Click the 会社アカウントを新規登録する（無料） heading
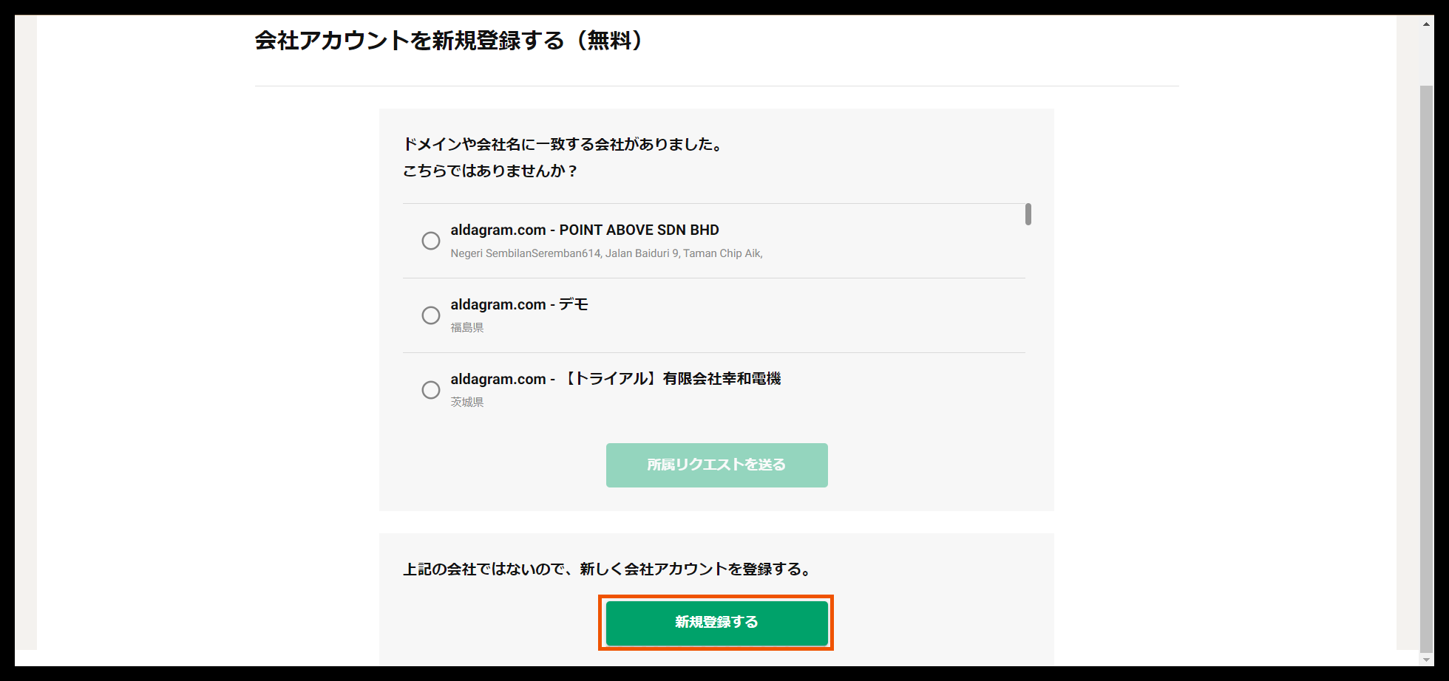The image size is (1449, 681). pyautogui.click(x=449, y=42)
